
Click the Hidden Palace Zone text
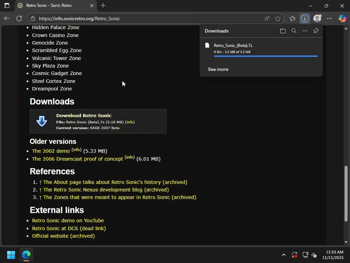point(56,27)
